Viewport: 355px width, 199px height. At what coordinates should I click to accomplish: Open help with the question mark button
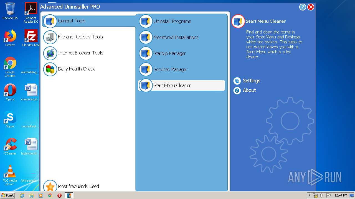(x=303, y=7)
